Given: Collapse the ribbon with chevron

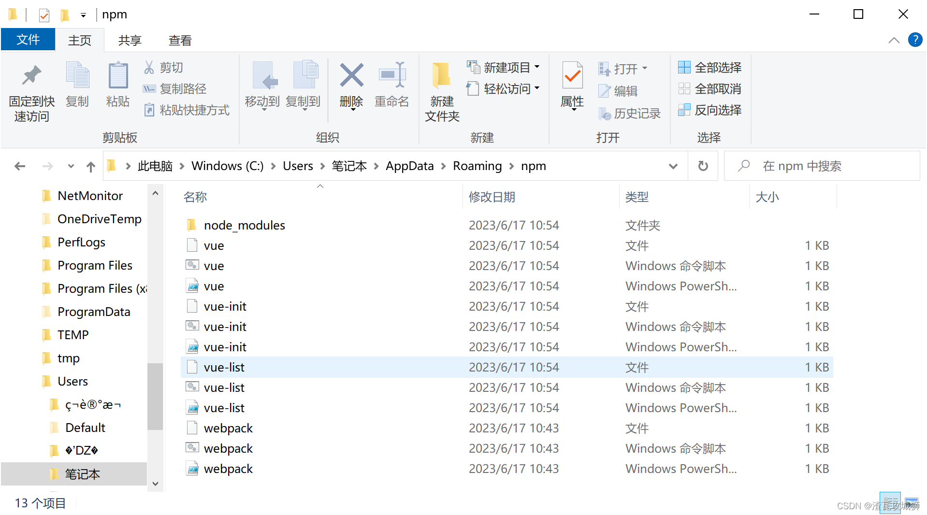Looking at the screenshot, I should coord(894,40).
